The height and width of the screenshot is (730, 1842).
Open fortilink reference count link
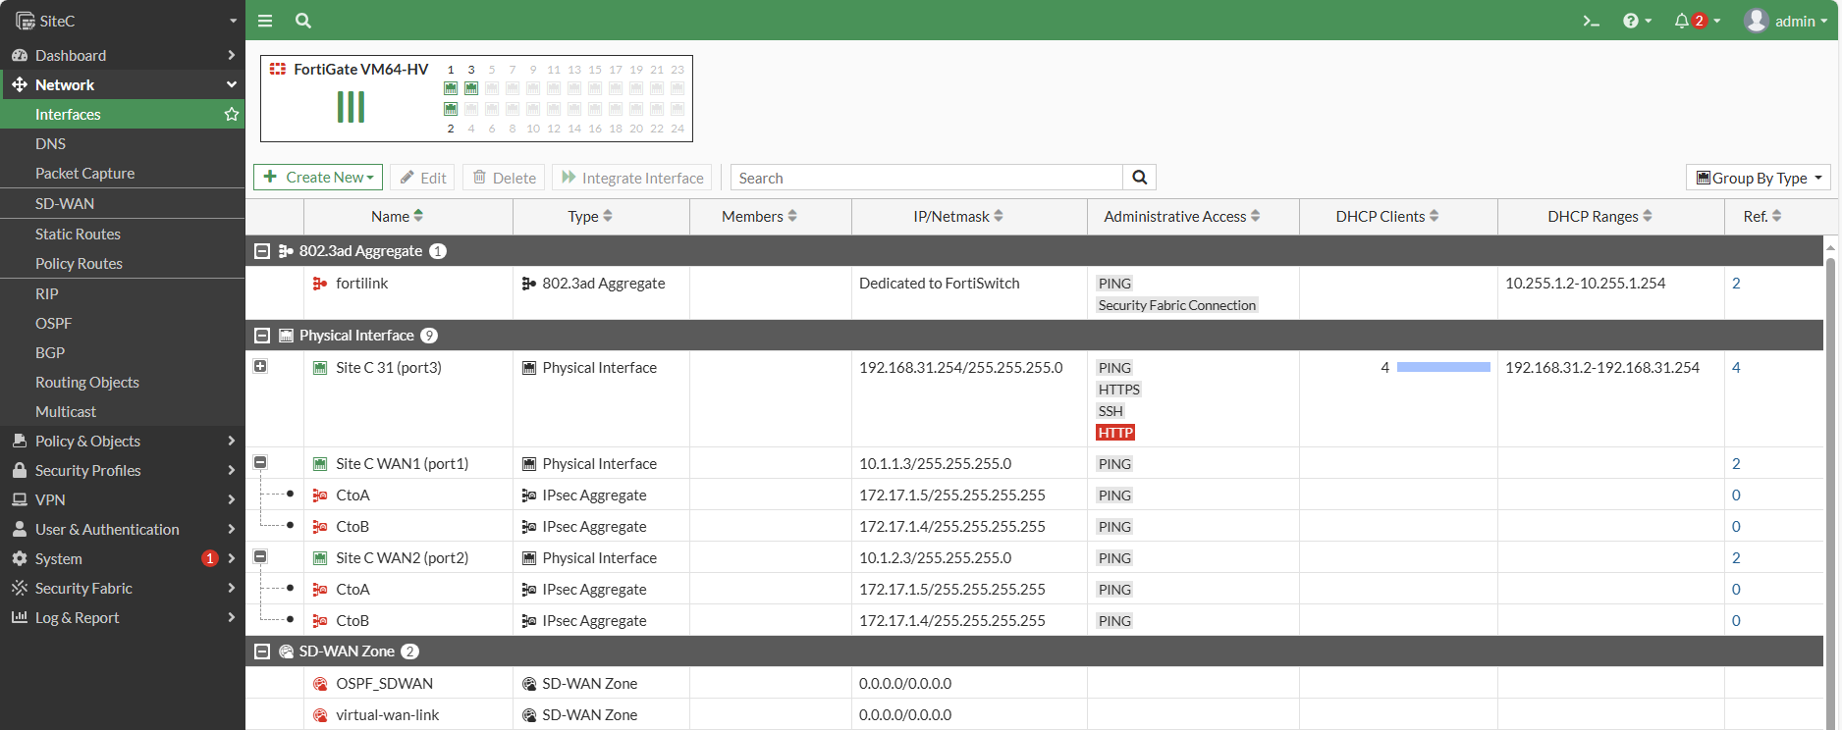click(x=1736, y=284)
